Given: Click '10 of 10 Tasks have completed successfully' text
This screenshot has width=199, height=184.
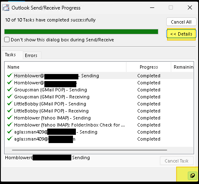Looking at the screenshot, I should [x=50, y=20].
